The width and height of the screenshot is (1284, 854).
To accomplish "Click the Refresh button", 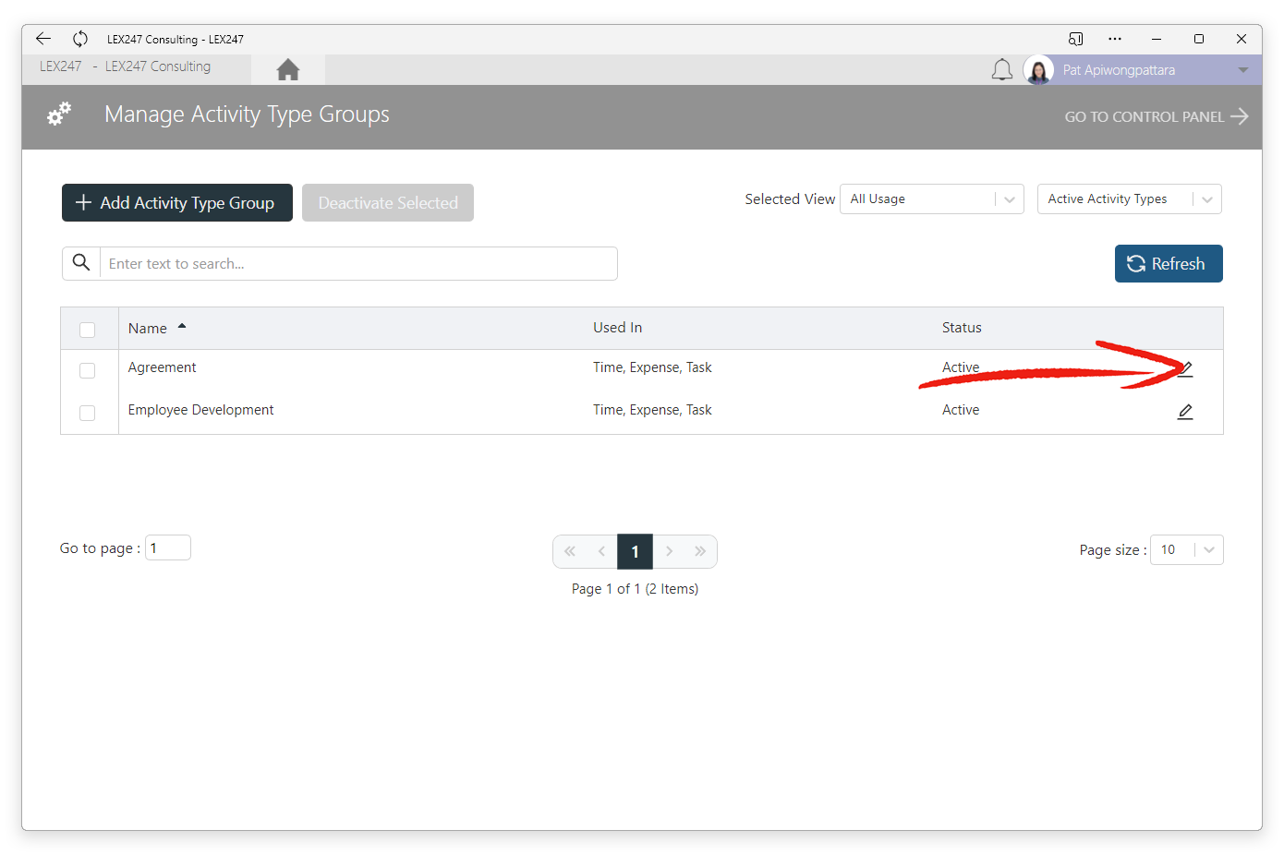I will 1169,264.
